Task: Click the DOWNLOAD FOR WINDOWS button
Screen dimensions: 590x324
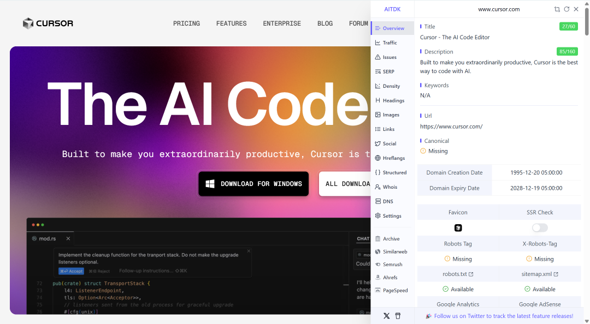Action: (253, 184)
